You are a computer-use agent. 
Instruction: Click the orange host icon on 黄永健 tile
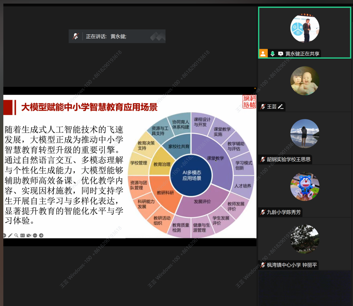(x=263, y=53)
